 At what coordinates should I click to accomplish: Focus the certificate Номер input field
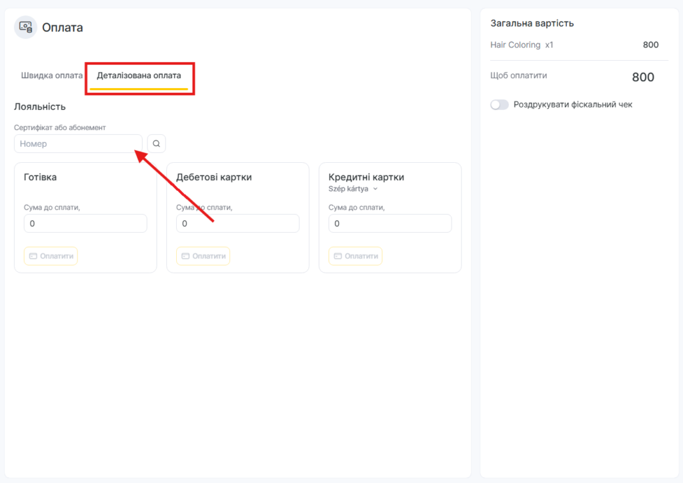click(x=78, y=143)
